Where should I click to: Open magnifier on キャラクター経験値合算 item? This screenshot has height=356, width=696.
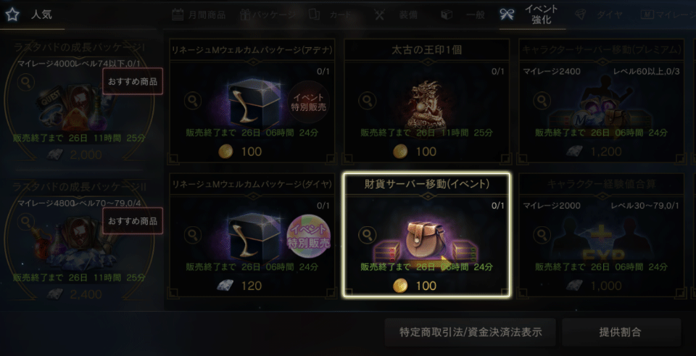point(542,235)
